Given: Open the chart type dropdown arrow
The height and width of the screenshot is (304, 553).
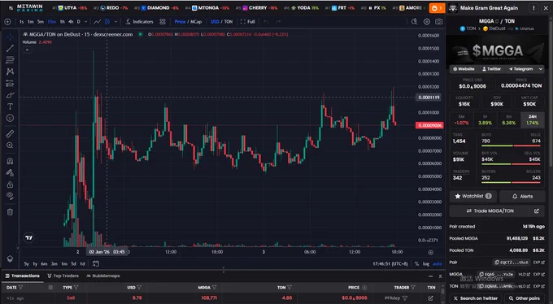Looking at the screenshot, I should point(115,22).
